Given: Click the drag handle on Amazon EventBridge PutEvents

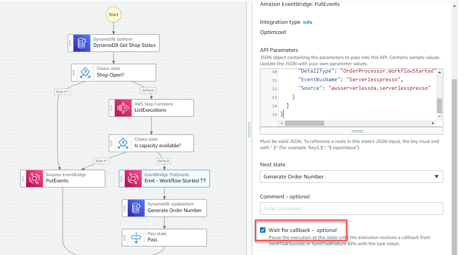Looking at the screenshot, I should click(23, 178).
